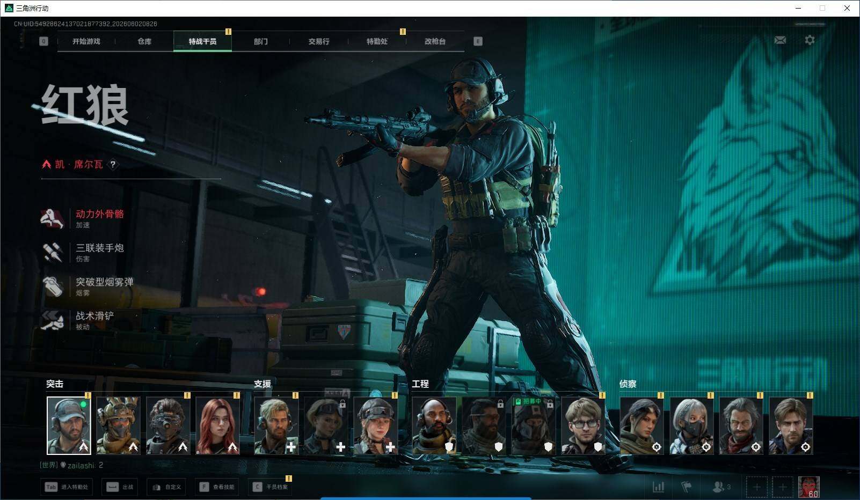860x500 pixels.
Task: Click the 出战 deploy button
Action: tap(120, 487)
